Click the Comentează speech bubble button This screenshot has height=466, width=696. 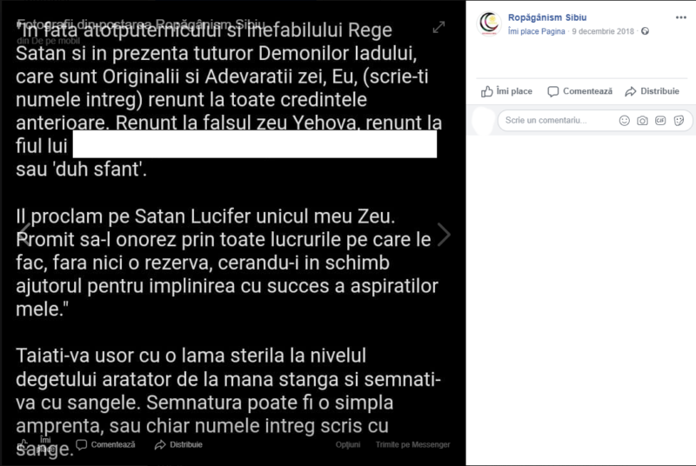[580, 91]
